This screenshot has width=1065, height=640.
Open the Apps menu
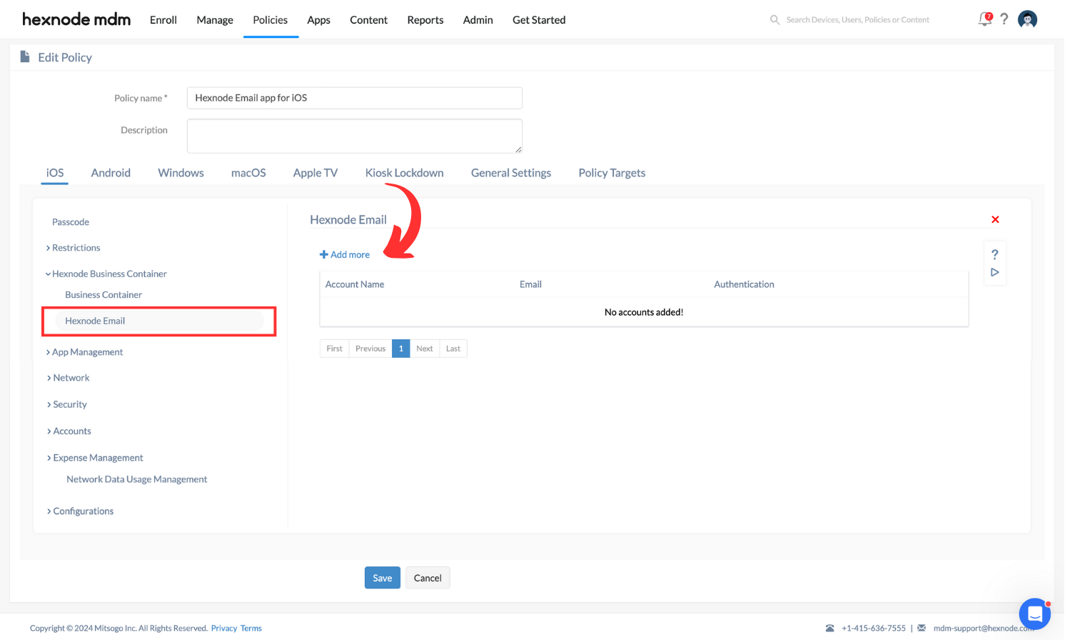(318, 20)
